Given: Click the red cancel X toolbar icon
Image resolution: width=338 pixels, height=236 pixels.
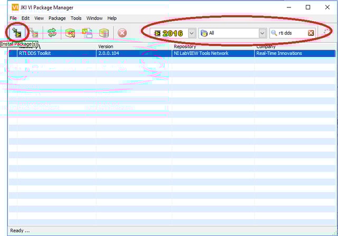Looking at the screenshot, I should tap(122, 33).
